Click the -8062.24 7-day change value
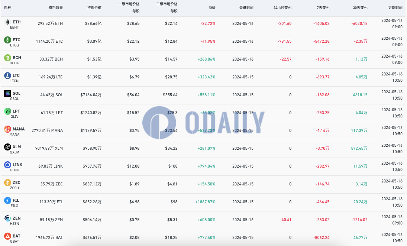 click(322, 238)
